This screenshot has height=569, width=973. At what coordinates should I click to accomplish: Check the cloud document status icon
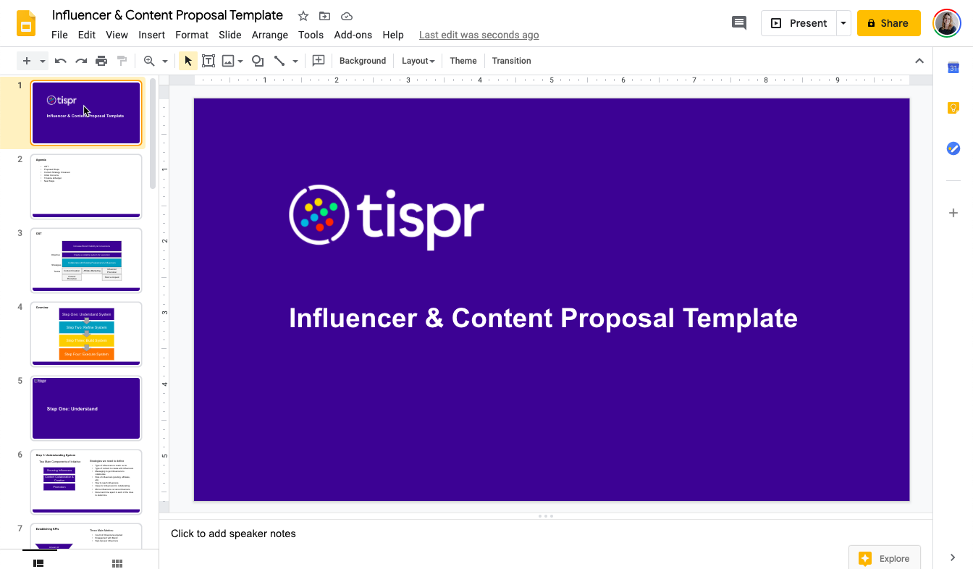pos(346,16)
